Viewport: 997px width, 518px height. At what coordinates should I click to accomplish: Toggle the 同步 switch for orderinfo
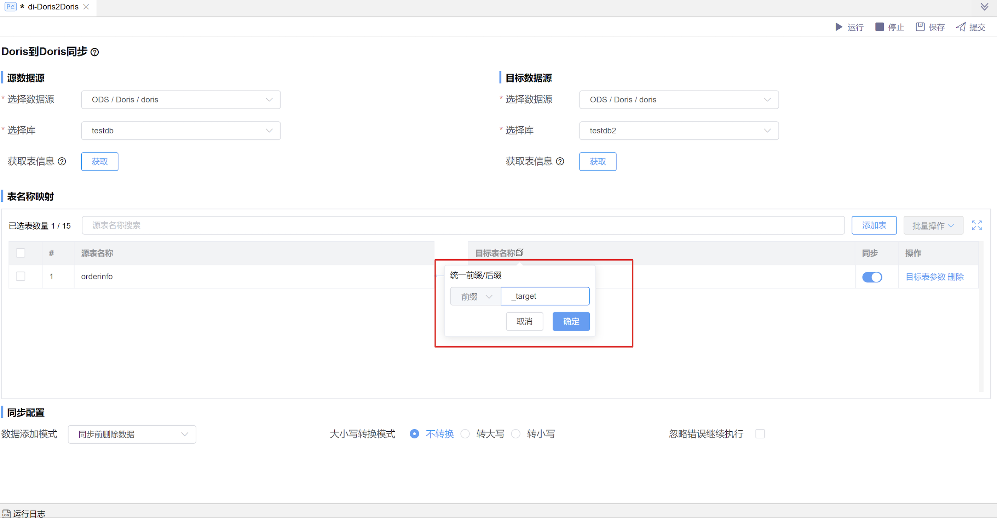(x=872, y=277)
